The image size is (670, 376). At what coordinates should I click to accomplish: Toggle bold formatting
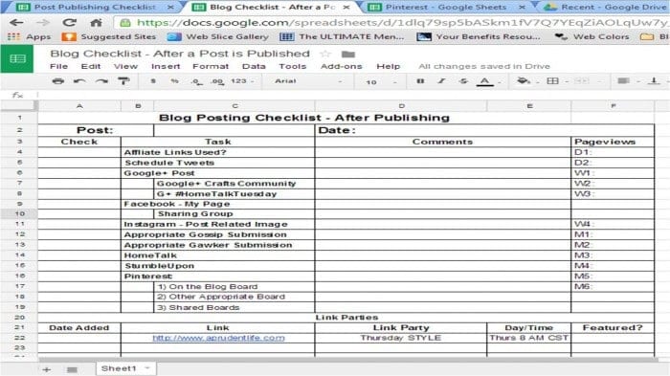420,80
